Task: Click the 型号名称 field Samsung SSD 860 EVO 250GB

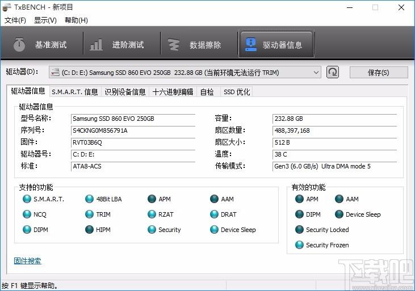Action: [133, 119]
